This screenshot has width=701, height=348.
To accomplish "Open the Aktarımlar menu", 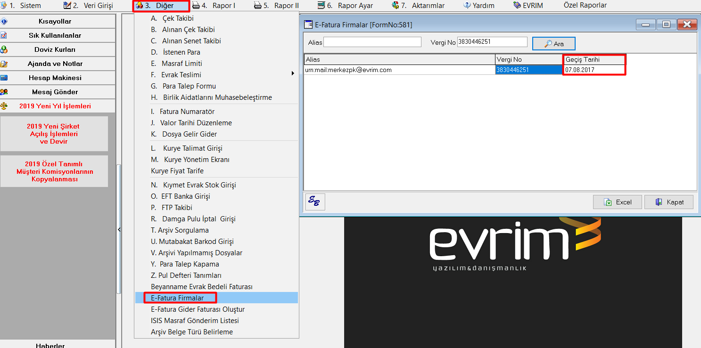I will click(x=418, y=6).
